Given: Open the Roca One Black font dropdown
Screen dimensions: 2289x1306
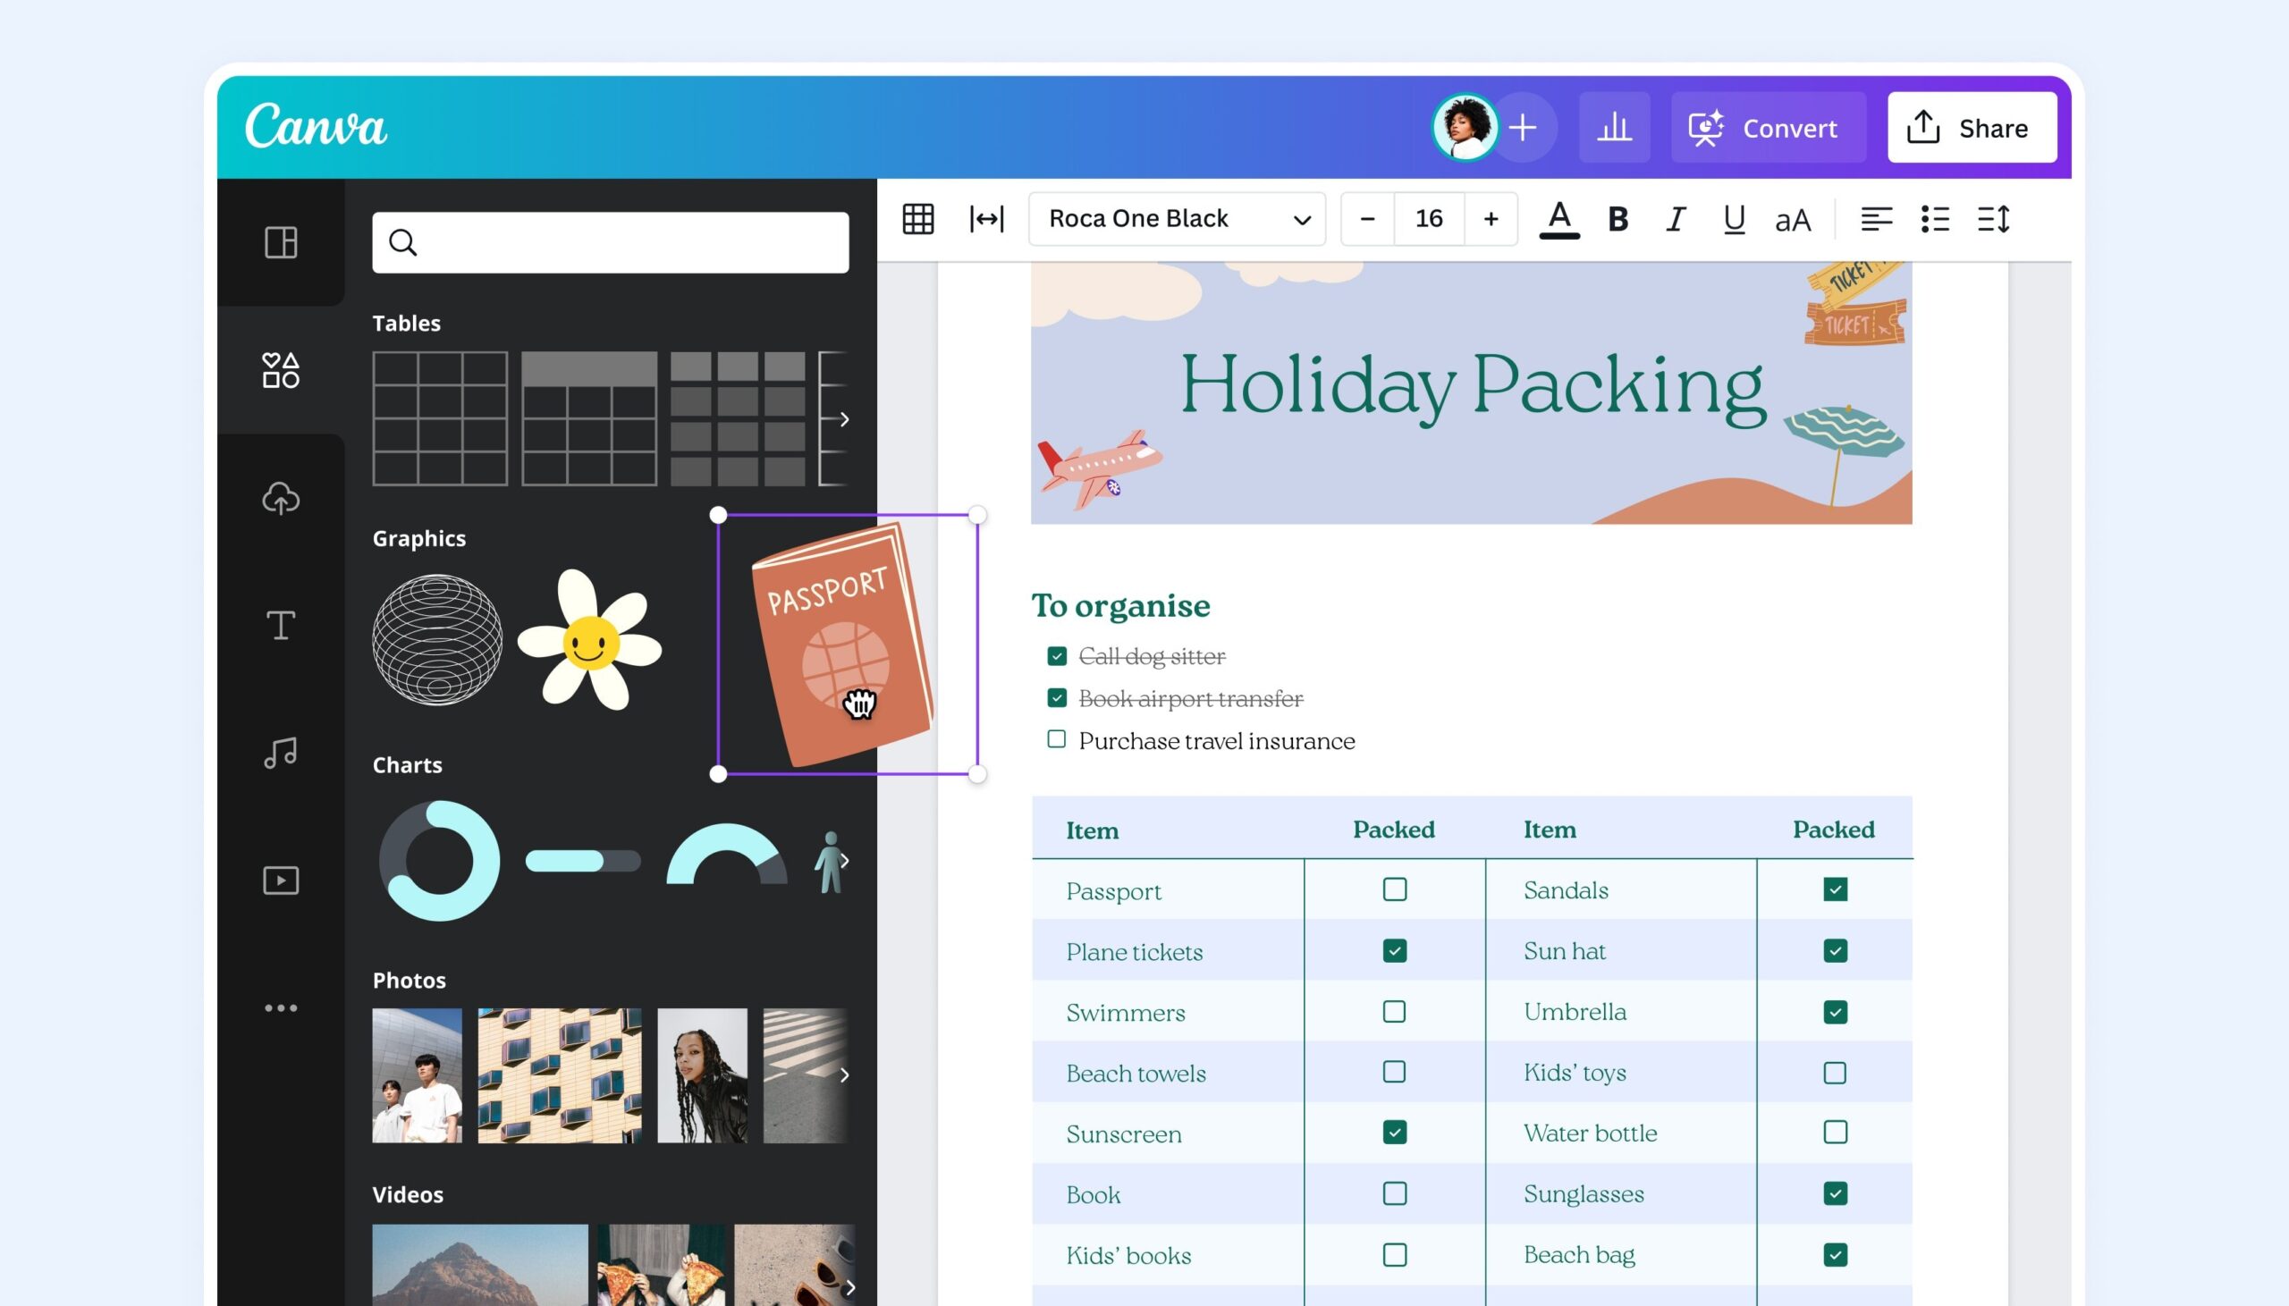Looking at the screenshot, I should coord(1176,218).
